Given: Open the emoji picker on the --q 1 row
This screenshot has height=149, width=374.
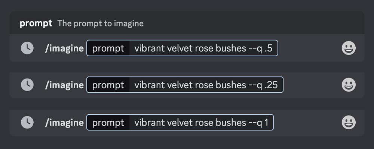Looking at the screenshot, I should tap(349, 123).
